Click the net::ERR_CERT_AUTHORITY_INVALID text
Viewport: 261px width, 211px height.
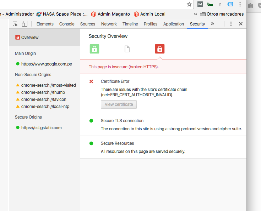137,95
